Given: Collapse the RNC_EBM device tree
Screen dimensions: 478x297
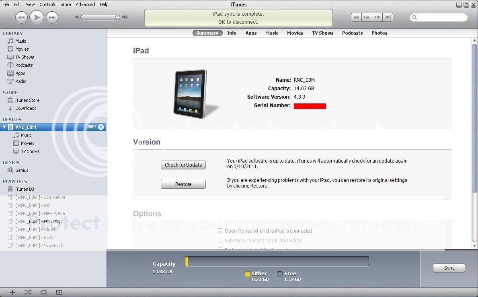Looking at the screenshot, I should [4, 127].
